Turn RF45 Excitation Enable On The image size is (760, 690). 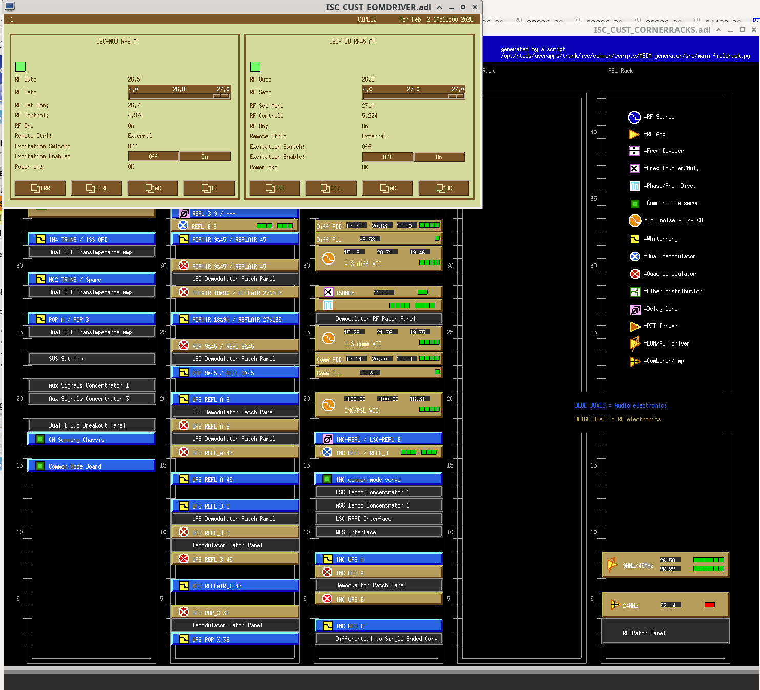coord(439,157)
